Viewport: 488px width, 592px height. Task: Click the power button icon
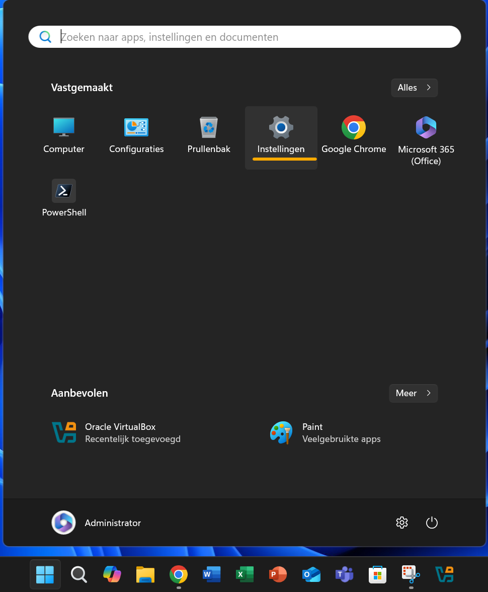click(432, 523)
